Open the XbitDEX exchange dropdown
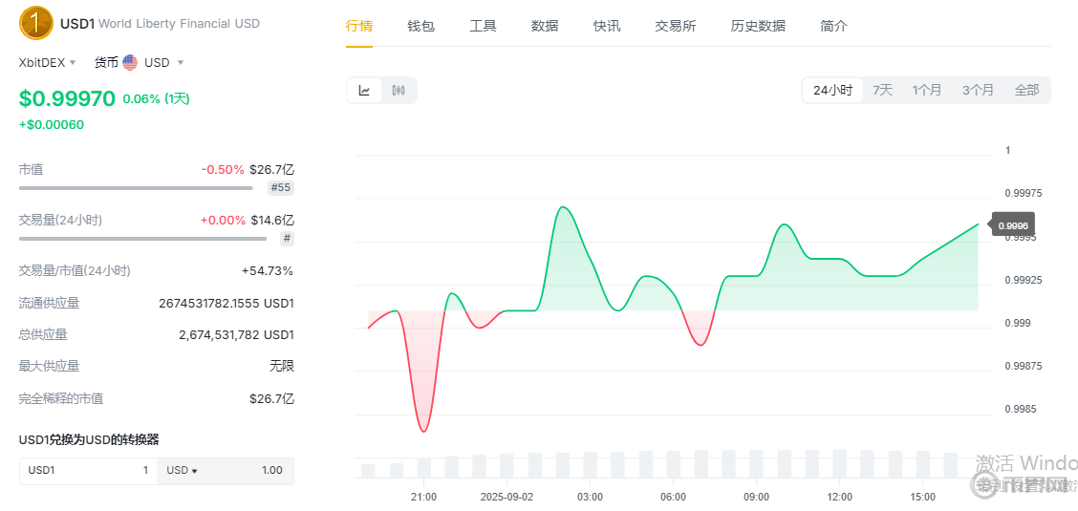 pos(48,63)
